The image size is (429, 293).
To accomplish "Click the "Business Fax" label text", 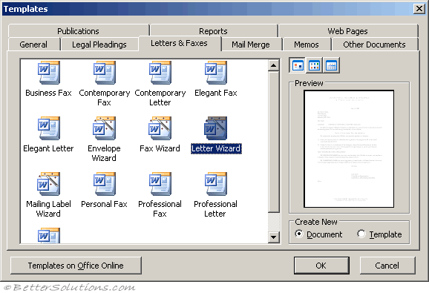I will click(x=48, y=93).
